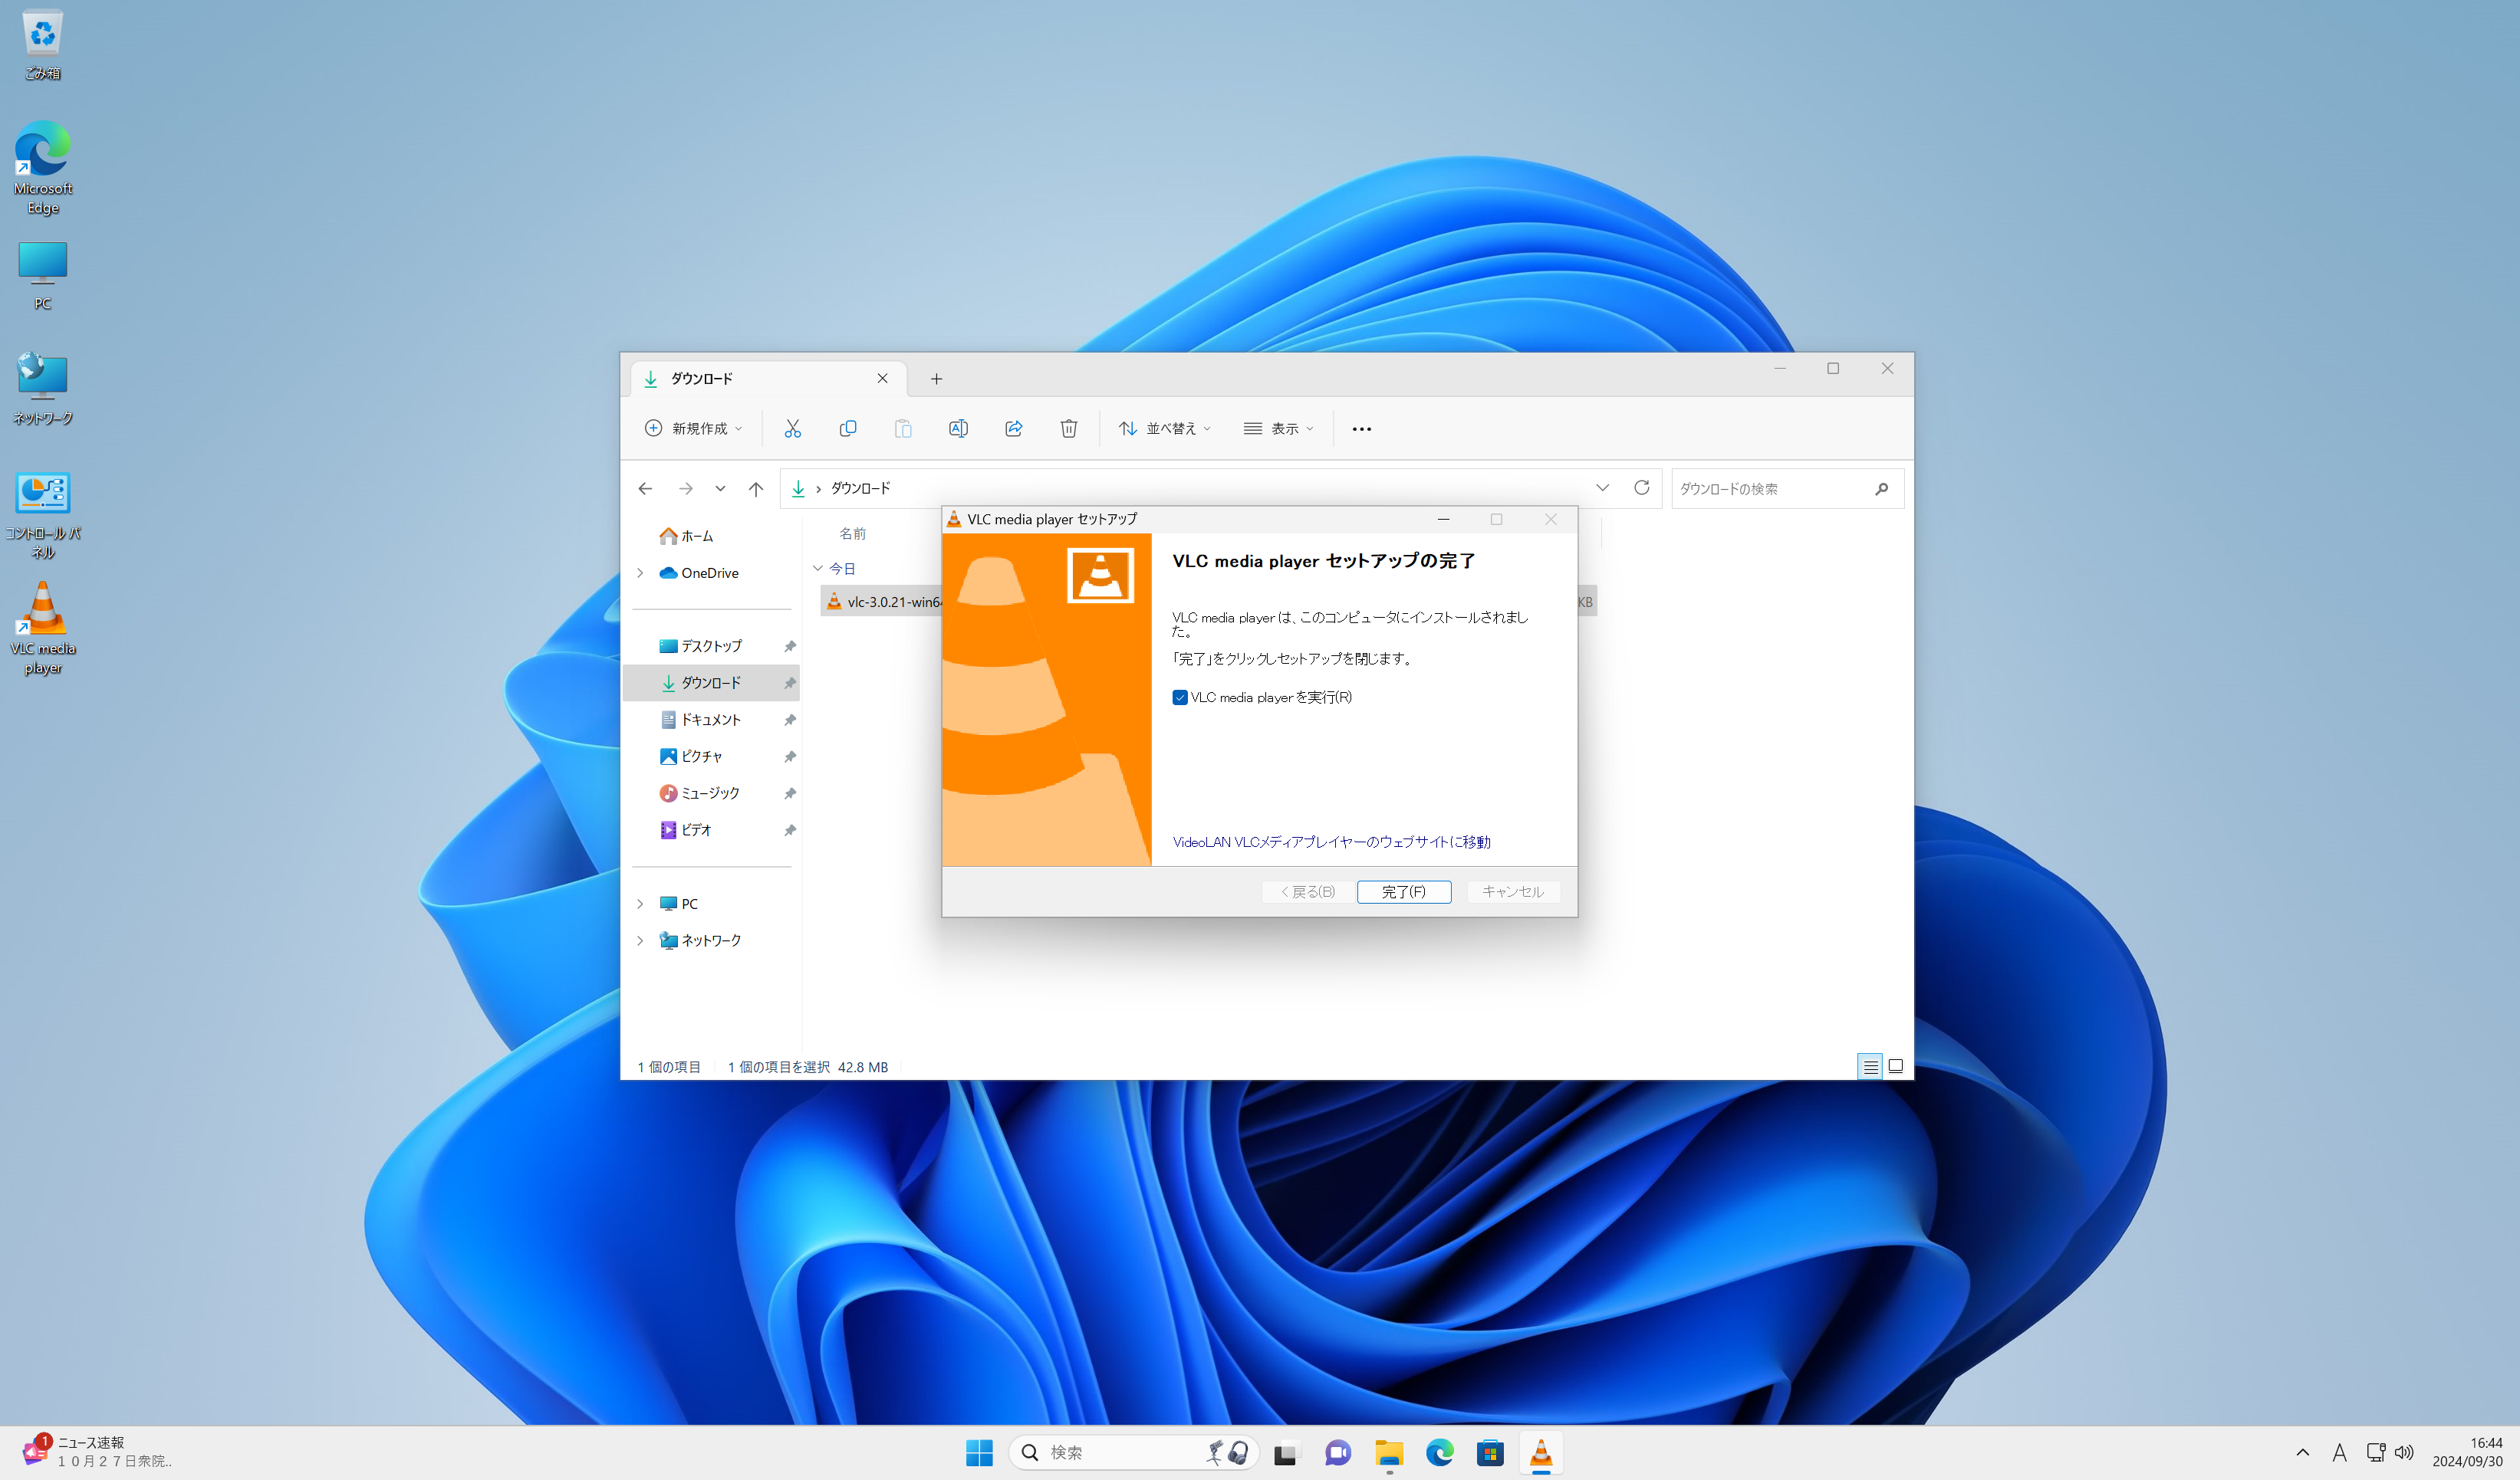This screenshot has width=2520, height=1480.
Task: Expand the OneDrive tree node
Action: (640, 573)
